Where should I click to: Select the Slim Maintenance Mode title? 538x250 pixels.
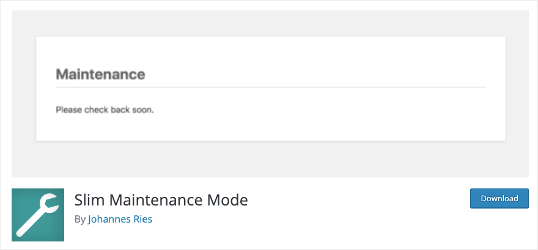pyautogui.click(x=161, y=200)
